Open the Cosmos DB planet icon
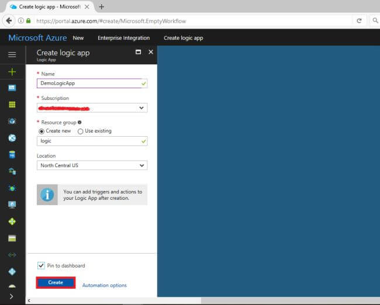This screenshot has height=305, width=380. pos(12,188)
